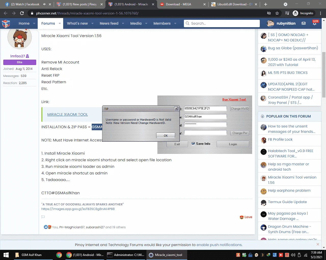Dismiss the push notifications banner
Viewport: 326px width, 260px height.
click(x=318, y=244)
